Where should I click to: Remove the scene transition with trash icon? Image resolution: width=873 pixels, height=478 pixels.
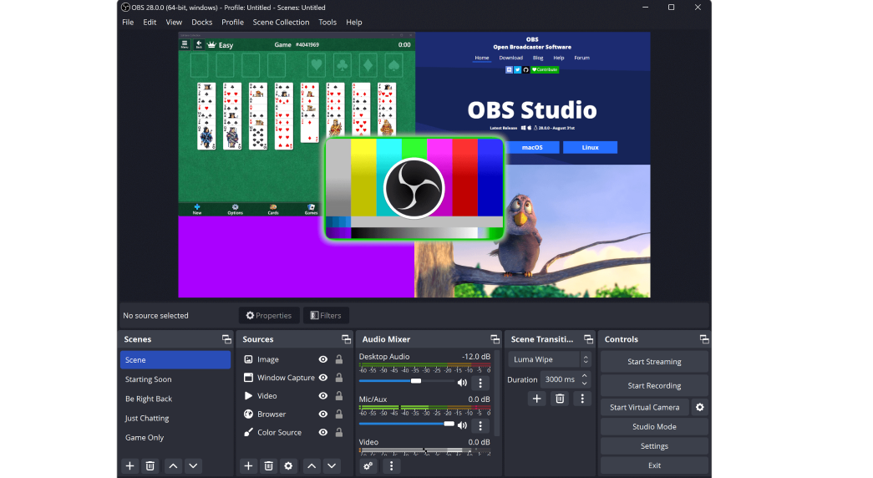click(x=560, y=399)
